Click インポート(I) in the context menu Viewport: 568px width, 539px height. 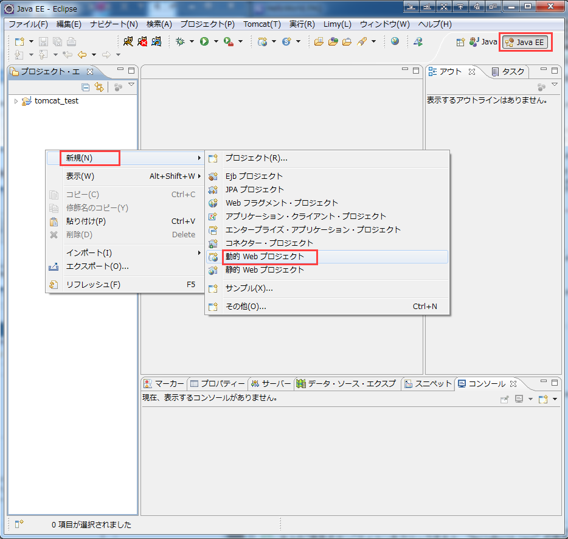pos(89,252)
